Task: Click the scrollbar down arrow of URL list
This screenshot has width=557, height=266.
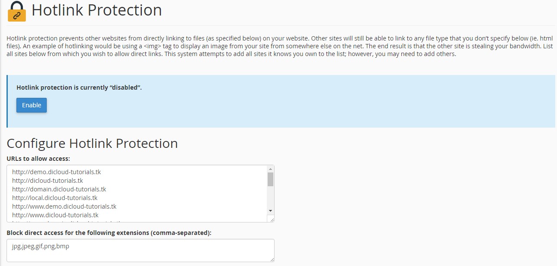Action: click(x=270, y=211)
